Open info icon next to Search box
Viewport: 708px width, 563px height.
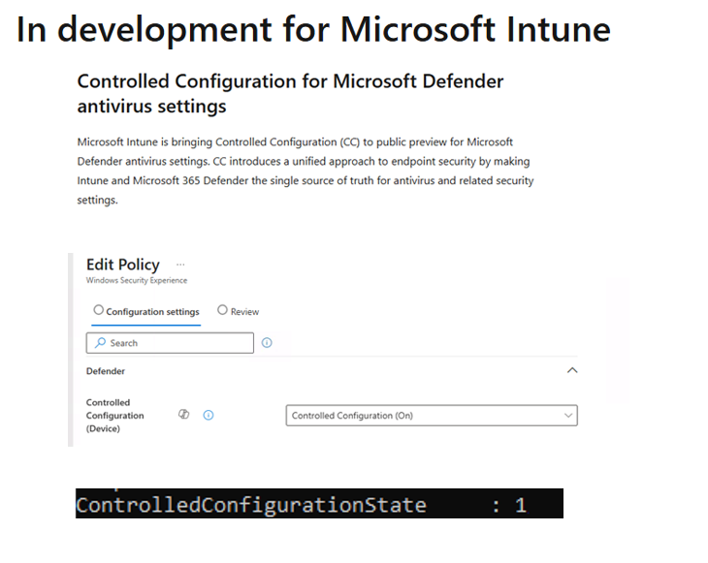[x=267, y=343]
